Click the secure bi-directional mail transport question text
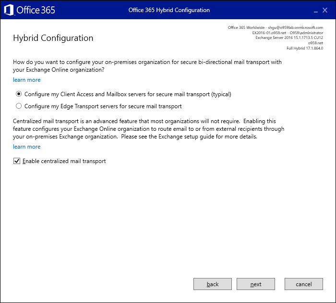The image size is (336, 303). (x=147, y=66)
